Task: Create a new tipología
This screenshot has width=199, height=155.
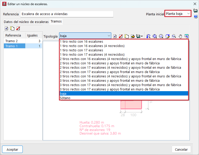Action: pos(115,36)
